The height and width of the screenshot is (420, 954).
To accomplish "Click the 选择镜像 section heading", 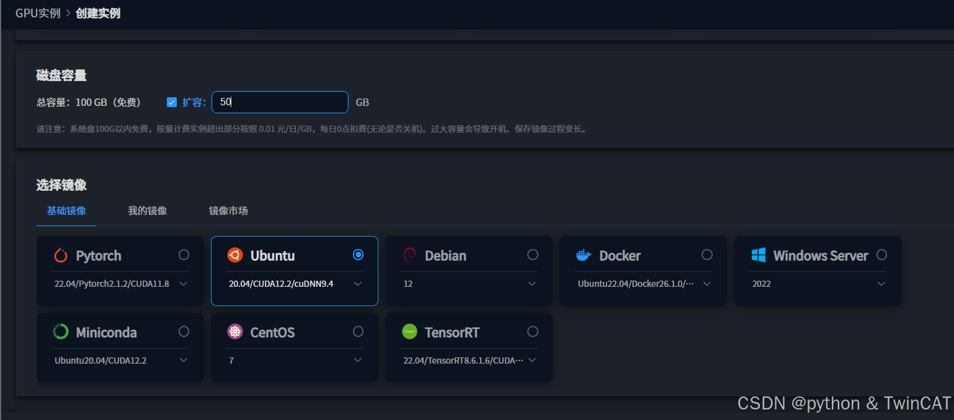I will coord(61,185).
